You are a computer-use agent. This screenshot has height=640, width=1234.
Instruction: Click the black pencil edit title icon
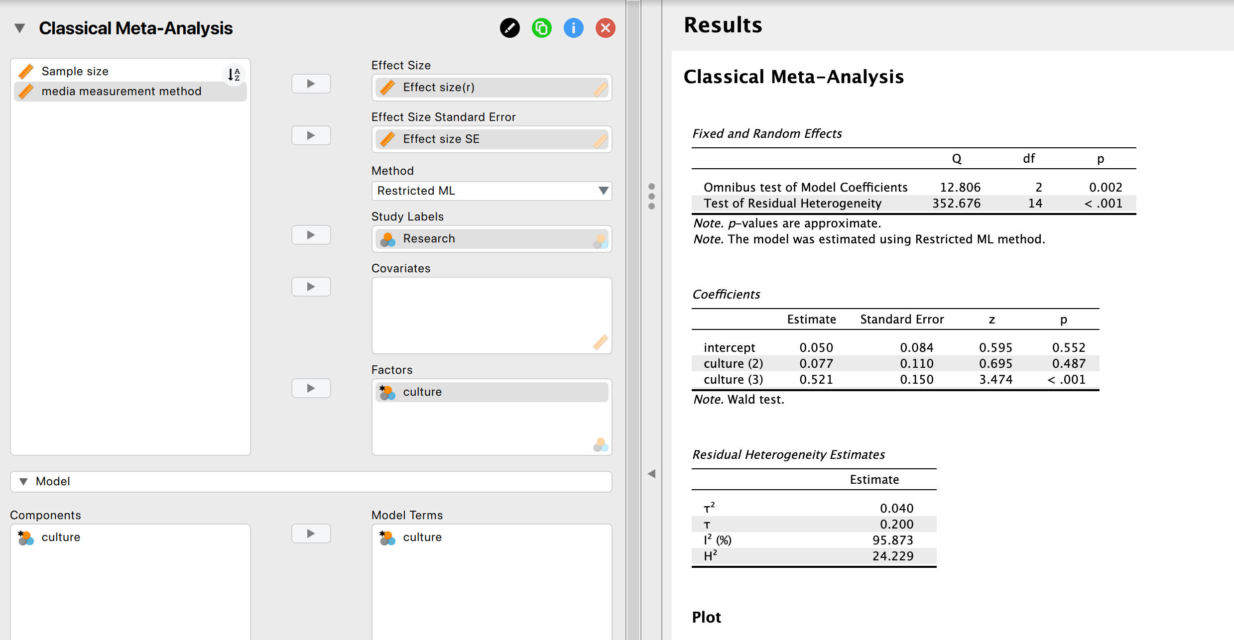pos(509,28)
